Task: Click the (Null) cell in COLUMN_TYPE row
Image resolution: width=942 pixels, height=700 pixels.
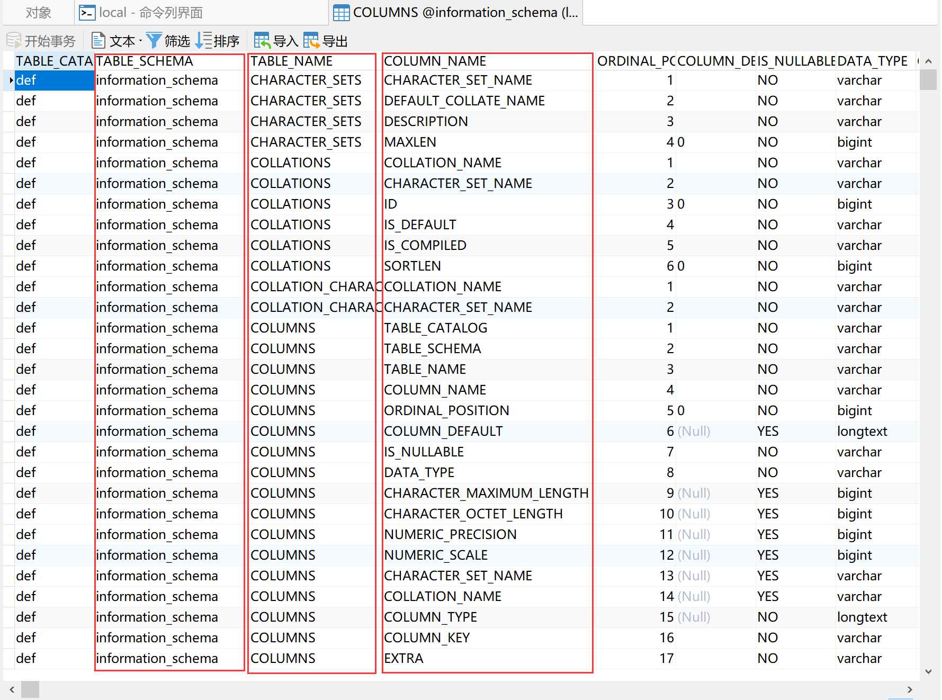Action: point(716,617)
